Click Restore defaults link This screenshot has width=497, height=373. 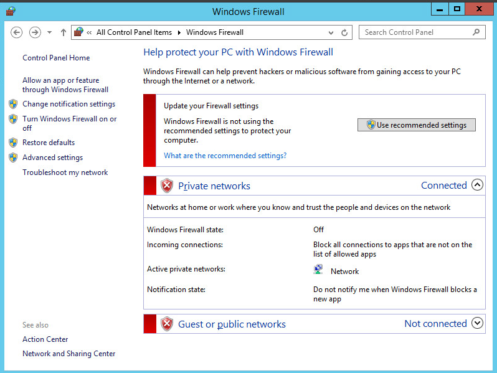pos(49,143)
